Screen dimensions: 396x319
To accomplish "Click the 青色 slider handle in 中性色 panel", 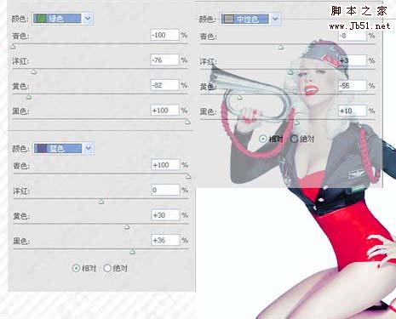I will pos(281,48).
